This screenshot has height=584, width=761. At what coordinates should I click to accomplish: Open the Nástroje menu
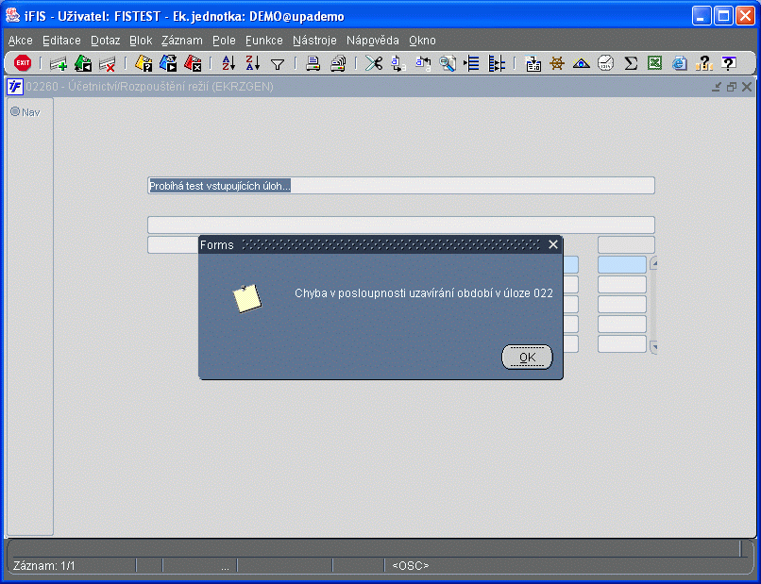(x=314, y=41)
